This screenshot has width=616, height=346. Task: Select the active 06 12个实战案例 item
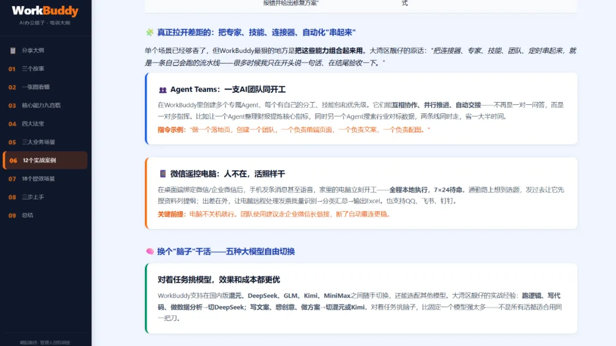coord(45,160)
